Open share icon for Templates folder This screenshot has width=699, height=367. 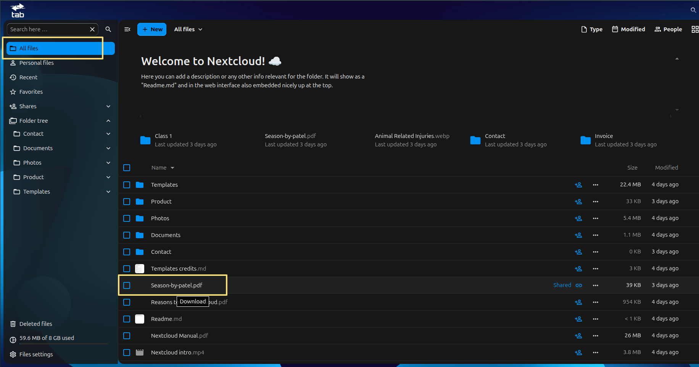(578, 185)
